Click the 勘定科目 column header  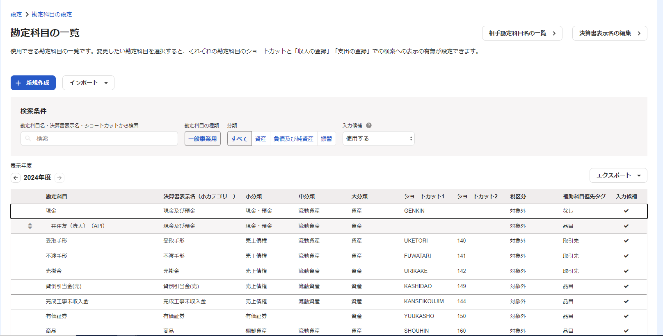coord(57,197)
